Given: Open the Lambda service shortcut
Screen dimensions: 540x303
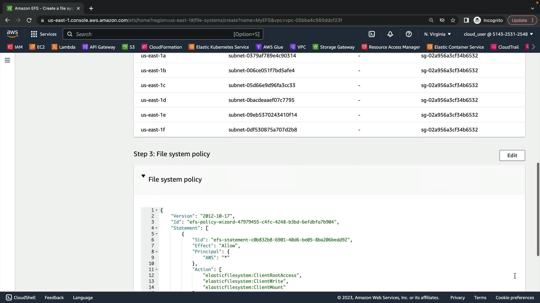Looking at the screenshot, I should coord(64,47).
